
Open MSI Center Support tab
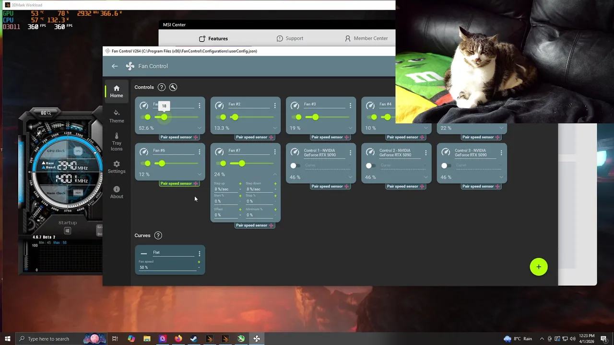(290, 38)
